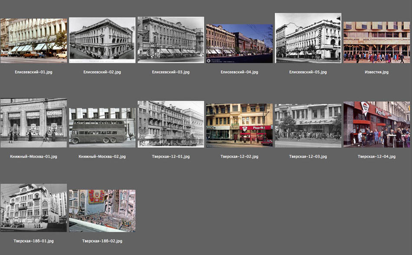Select the Известия.jpg image thumbnail

(x=376, y=42)
